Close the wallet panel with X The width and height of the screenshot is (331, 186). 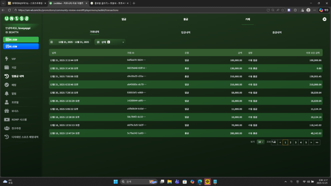(x=324, y=19)
